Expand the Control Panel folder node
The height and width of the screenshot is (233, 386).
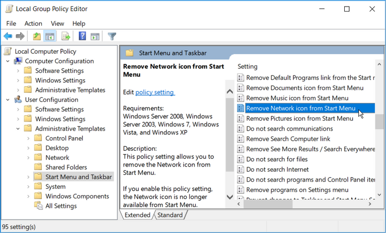click(28, 139)
